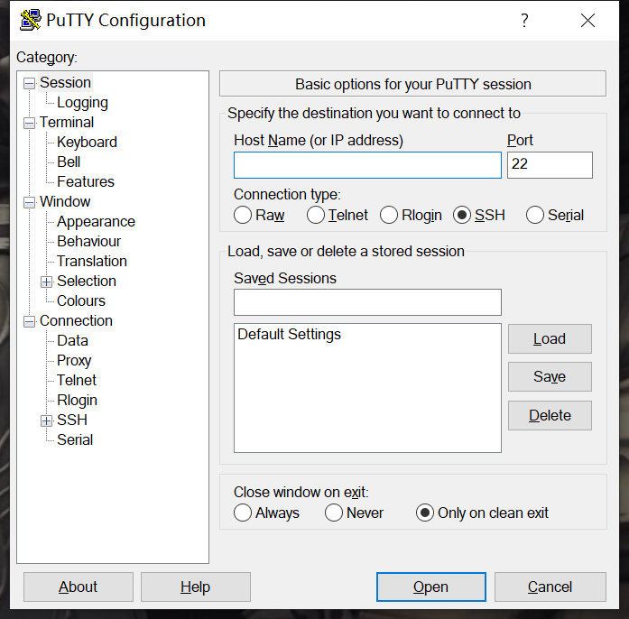629x619 pixels.
Task: Open the Behaviour category
Action: (x=88, y=242)
